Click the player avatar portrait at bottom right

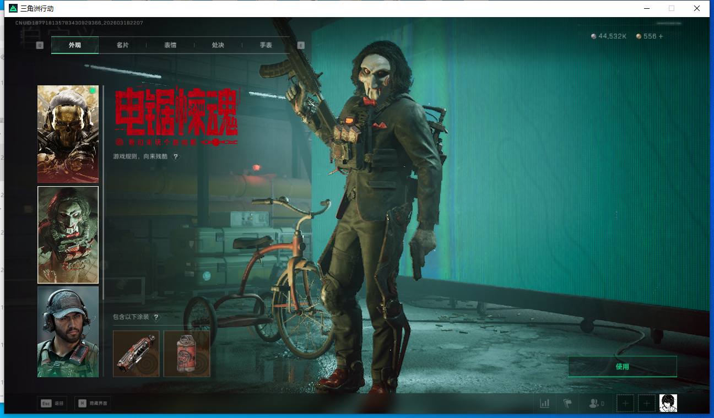click(x=668, y=403)
